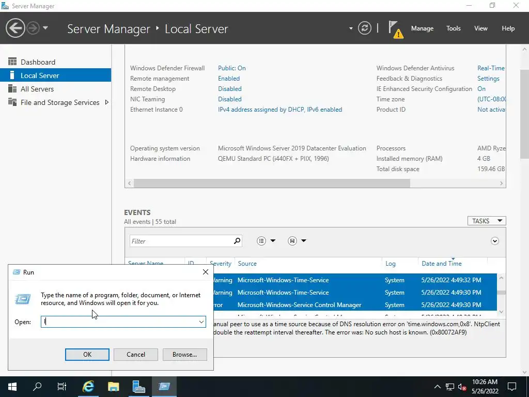Image resolution: width=529 pixels, height=397 pixels.
Task: Open File and Storage Services
Action: tap(56, 102)
